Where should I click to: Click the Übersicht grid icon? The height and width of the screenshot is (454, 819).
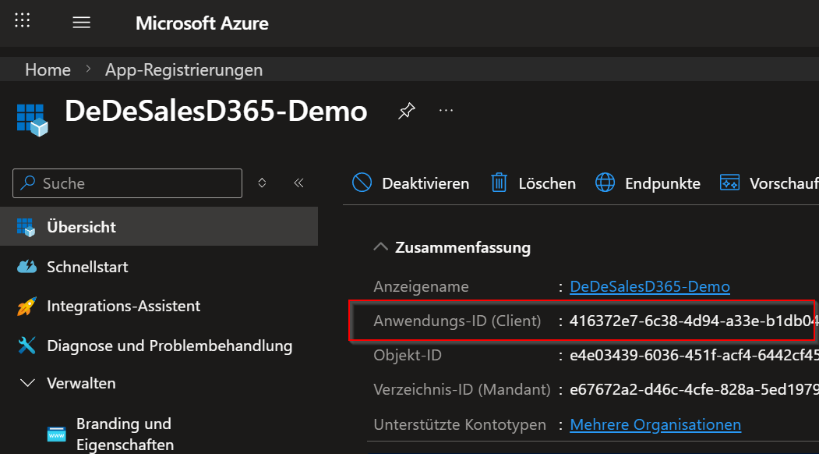point(26,228)
